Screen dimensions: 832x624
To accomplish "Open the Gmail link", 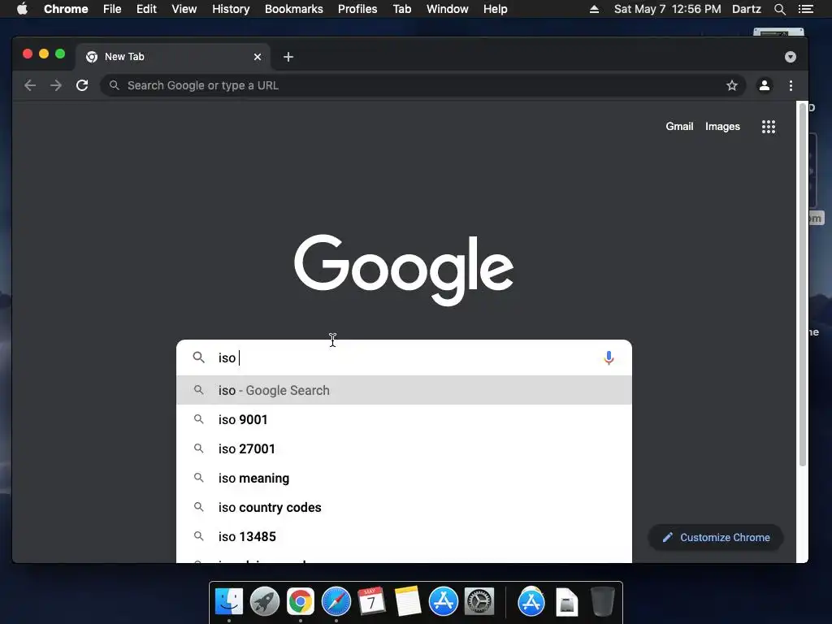I will tap(679, 126).
